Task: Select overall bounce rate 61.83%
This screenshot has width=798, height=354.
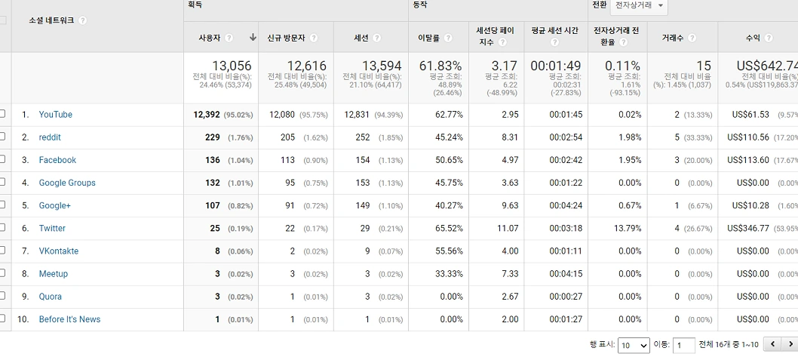Action: (440, 66)
